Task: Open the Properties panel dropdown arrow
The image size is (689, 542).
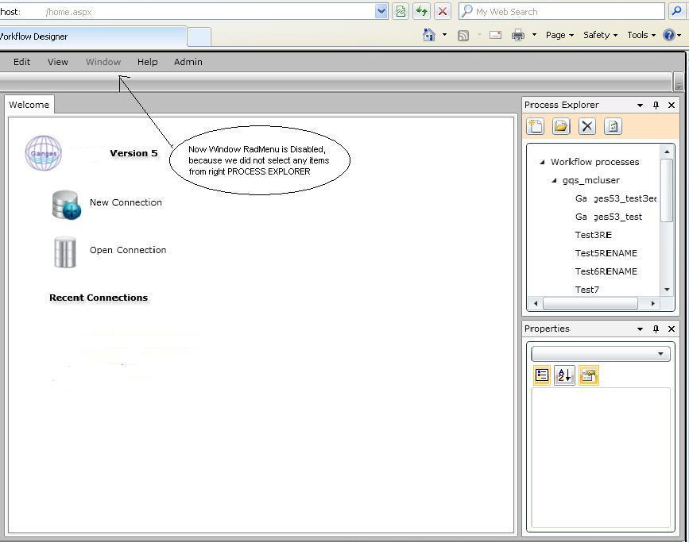Action: pyautogui.click(x=641, y=329)
